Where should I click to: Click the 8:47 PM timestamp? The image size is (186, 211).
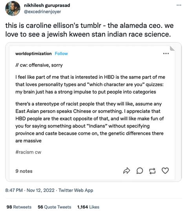[14, 190]
